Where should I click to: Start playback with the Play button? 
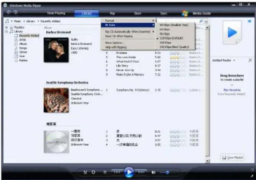(x=129, y=172)
